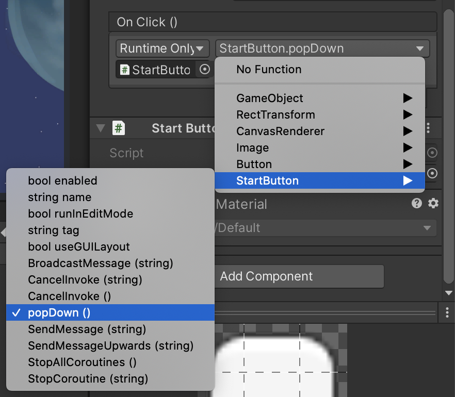Click the target selector circle next to Script row
The image size is (455, 397).
pos(432,153)
